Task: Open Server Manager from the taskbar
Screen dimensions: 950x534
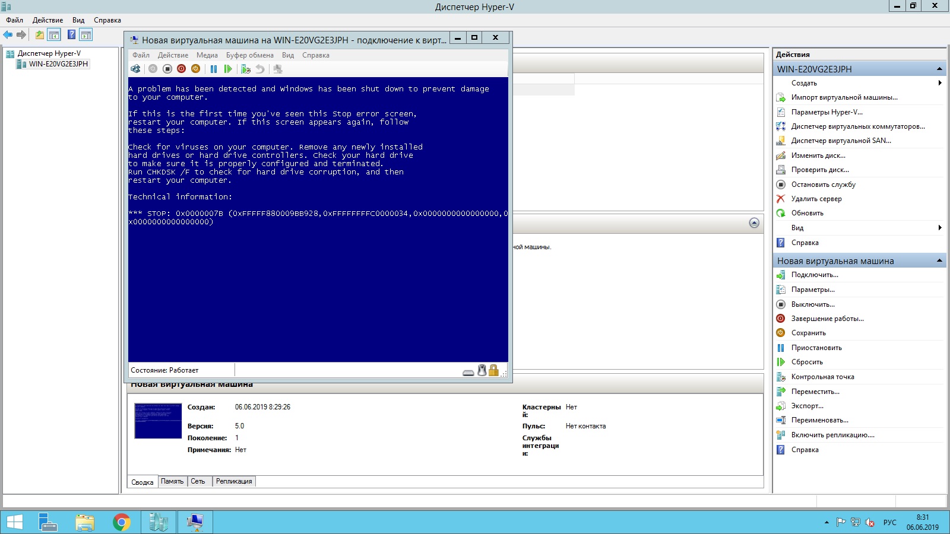Action: 48,522
